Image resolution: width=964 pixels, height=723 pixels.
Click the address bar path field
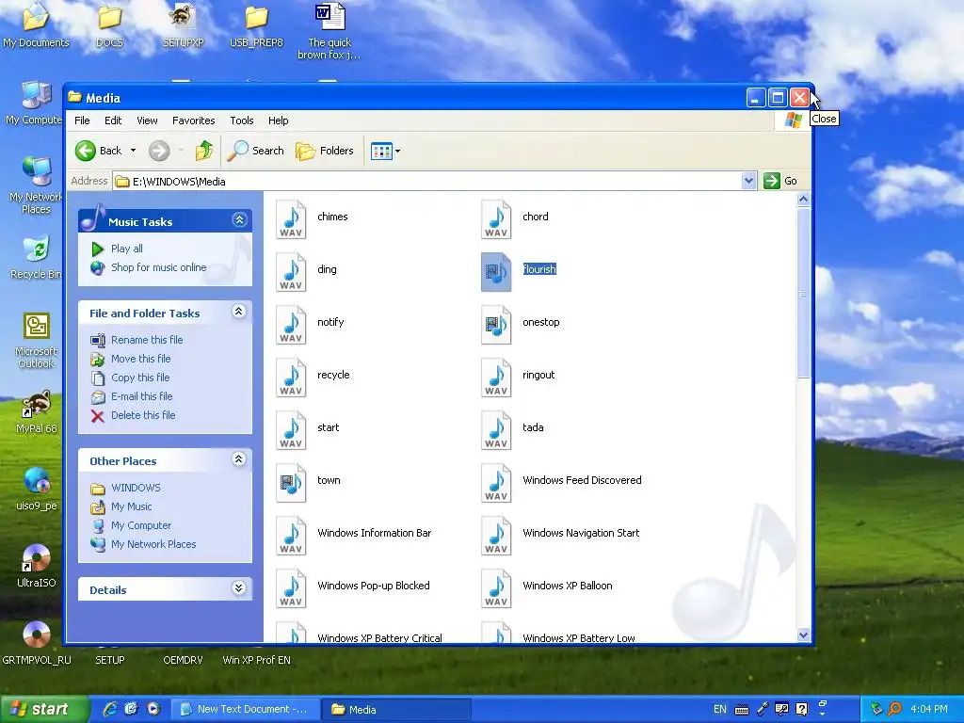428,182
